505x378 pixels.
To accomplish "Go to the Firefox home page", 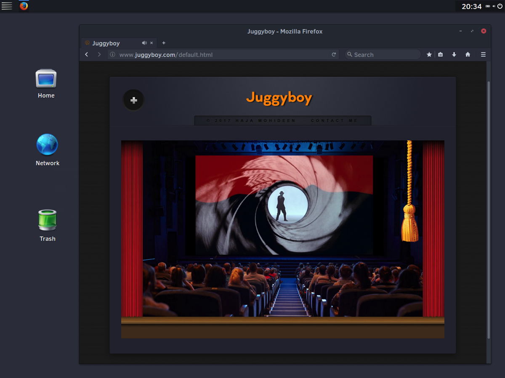I will [468, 55].
